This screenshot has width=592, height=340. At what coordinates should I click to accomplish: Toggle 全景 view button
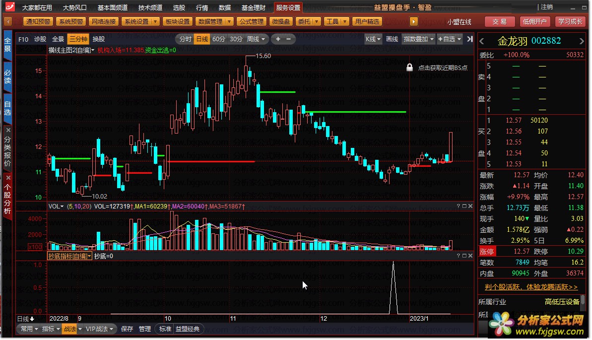pyautogui.click(x=58, y=39)
